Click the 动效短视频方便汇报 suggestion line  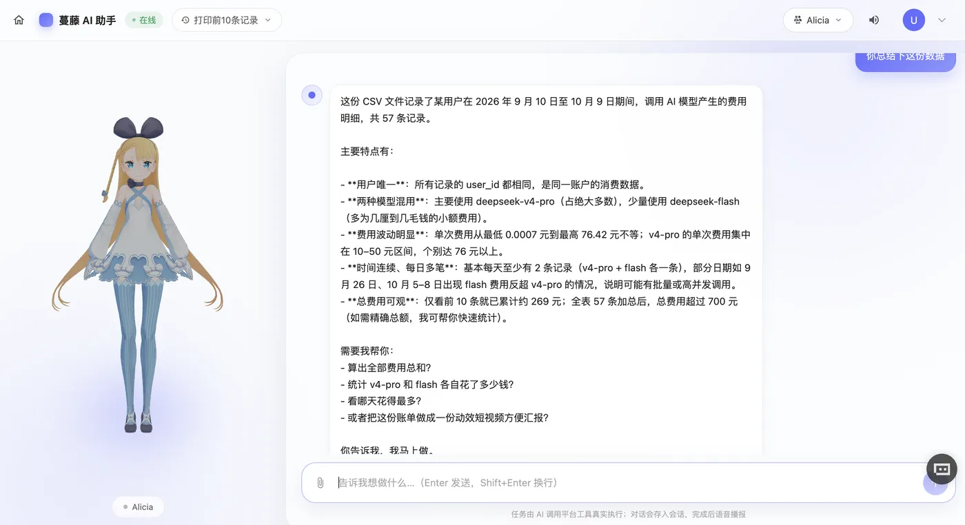tap(445, 418)
